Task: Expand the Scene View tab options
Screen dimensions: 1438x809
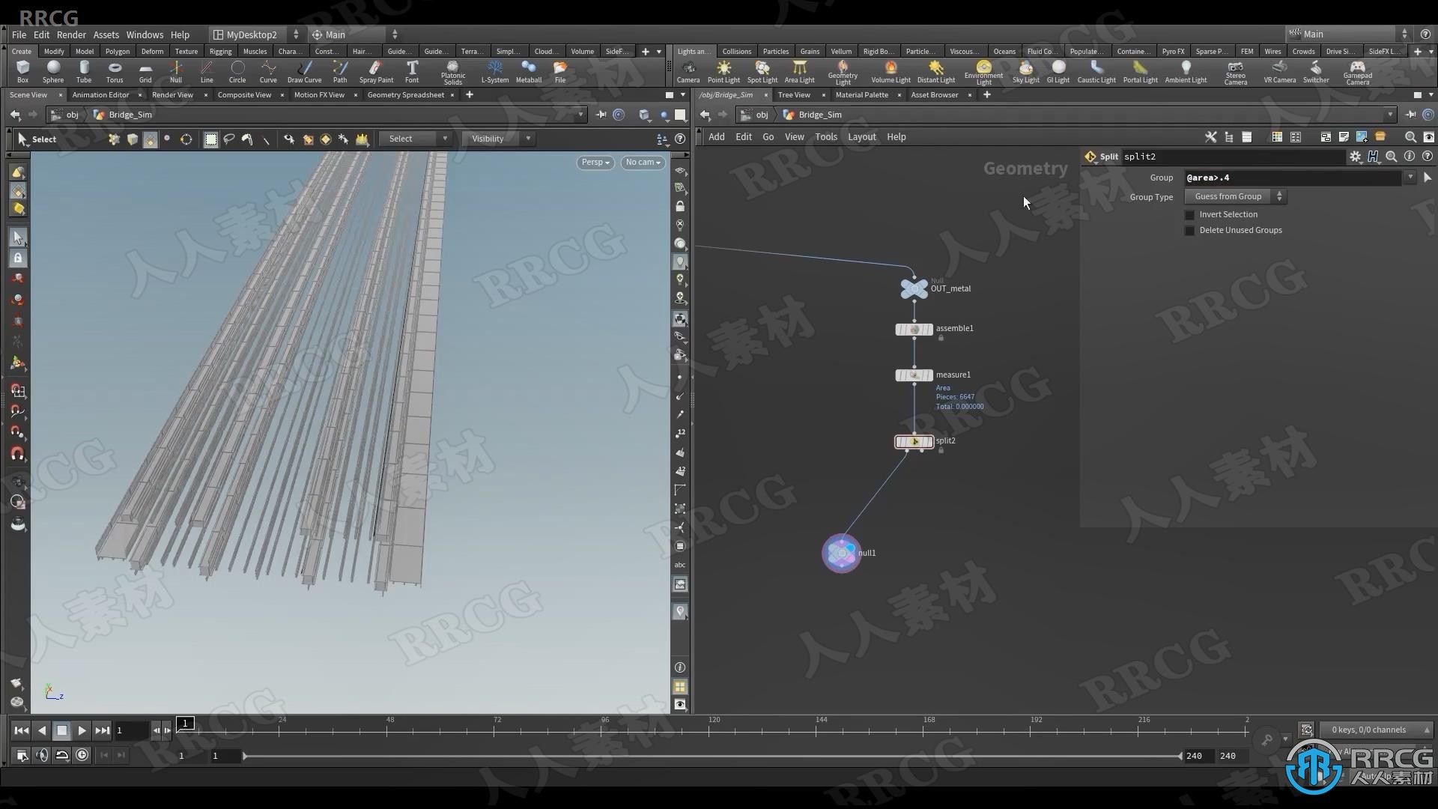Action: 30,94
